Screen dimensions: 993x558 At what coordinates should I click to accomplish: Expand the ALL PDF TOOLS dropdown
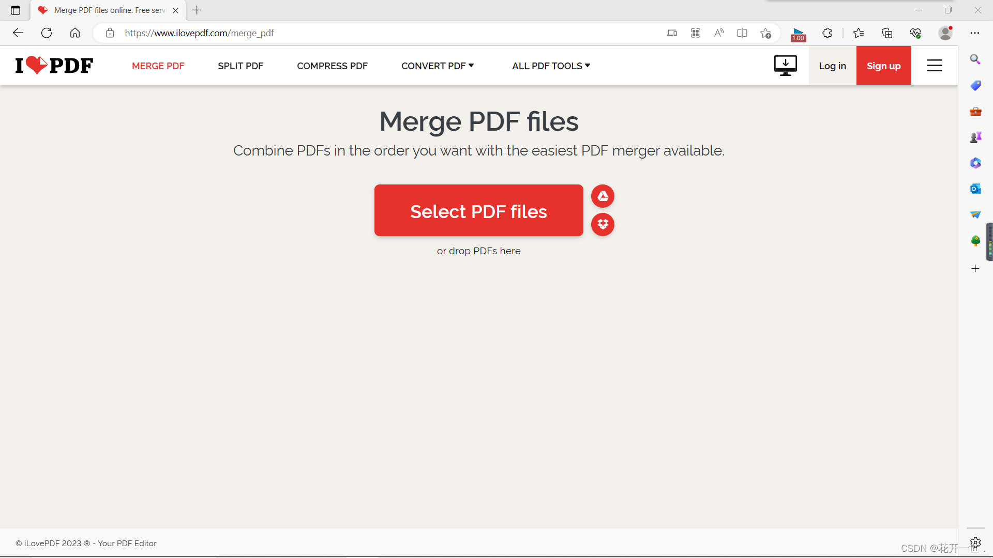[551, 66]
